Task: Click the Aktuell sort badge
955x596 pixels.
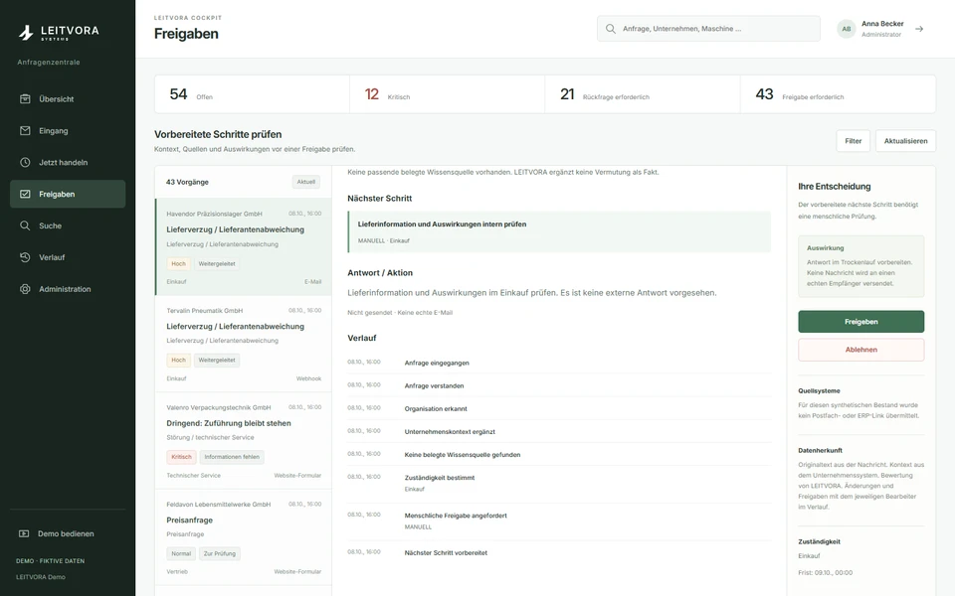Action: point(305,182)
